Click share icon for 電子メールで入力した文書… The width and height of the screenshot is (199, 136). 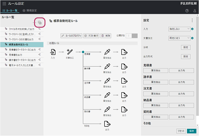click(x=40, y=65)
